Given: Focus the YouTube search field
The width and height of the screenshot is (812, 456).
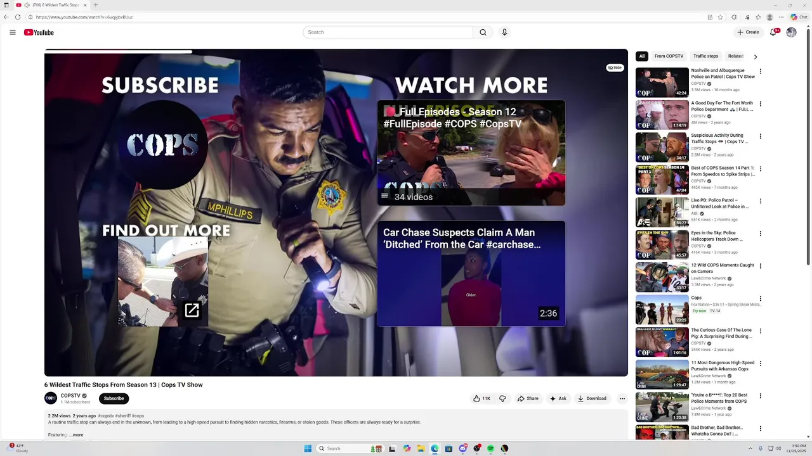Looking at the screenshot, I should click(388, 32).
